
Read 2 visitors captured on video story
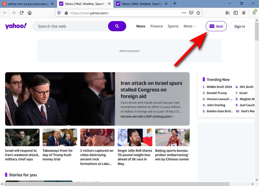tap(97, 157)
